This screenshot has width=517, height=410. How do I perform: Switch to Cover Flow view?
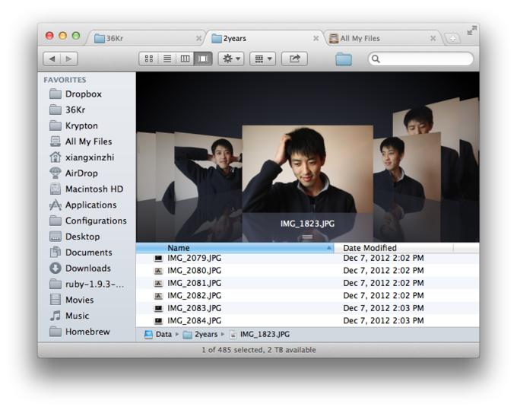(x=203, y=59)
